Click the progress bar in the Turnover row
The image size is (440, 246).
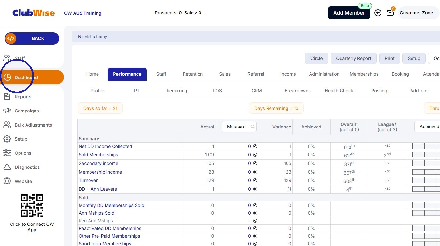coord(426,180)
